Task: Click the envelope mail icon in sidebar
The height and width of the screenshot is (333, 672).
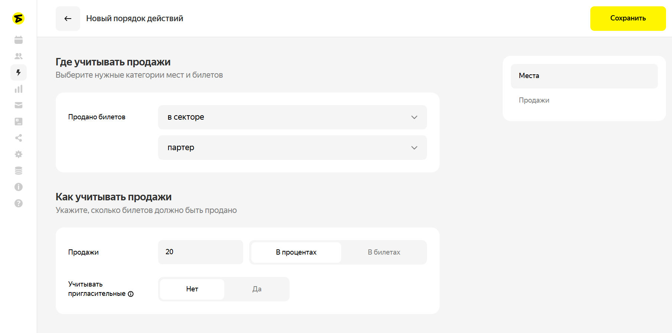Action: point(19,105)
